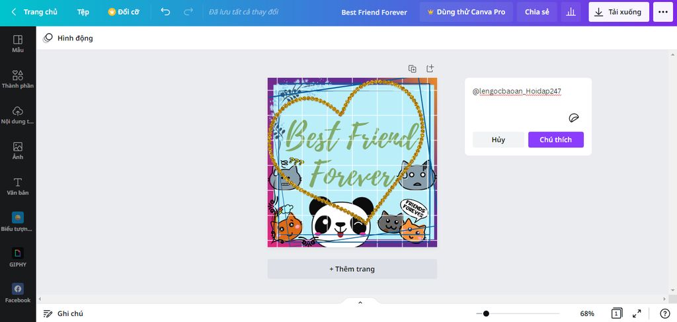Open the GIPHY app
This screenshot has height=322, width=677.
[18, 258]
